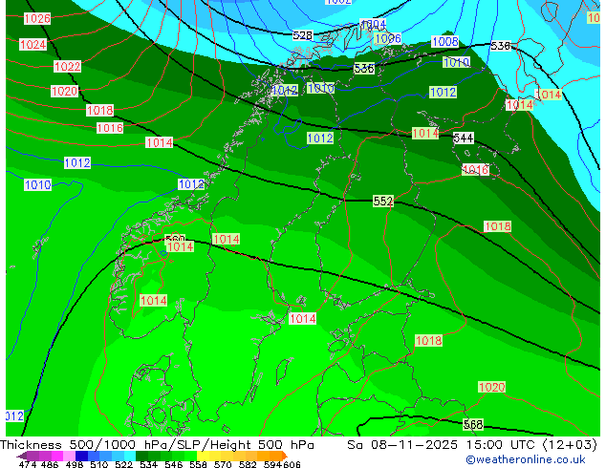Screen dimensions: 606x468
Task: Select the blue 1004 pressure label
Action: 373,24
